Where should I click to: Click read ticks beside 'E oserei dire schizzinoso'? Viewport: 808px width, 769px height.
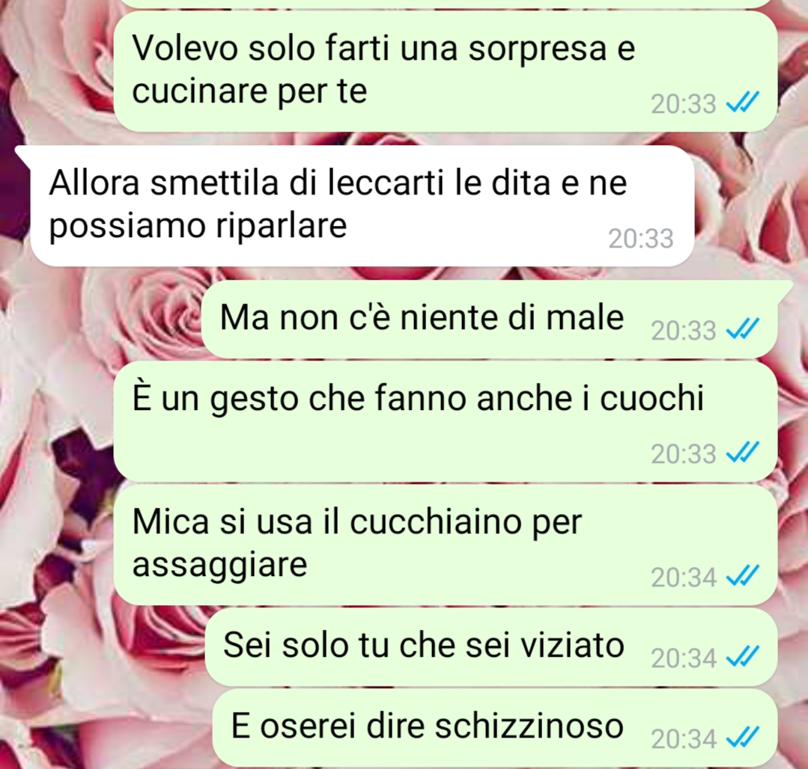coord(742,737)
